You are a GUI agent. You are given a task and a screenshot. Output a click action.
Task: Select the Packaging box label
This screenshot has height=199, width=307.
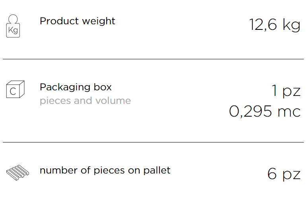pos(76,87)
